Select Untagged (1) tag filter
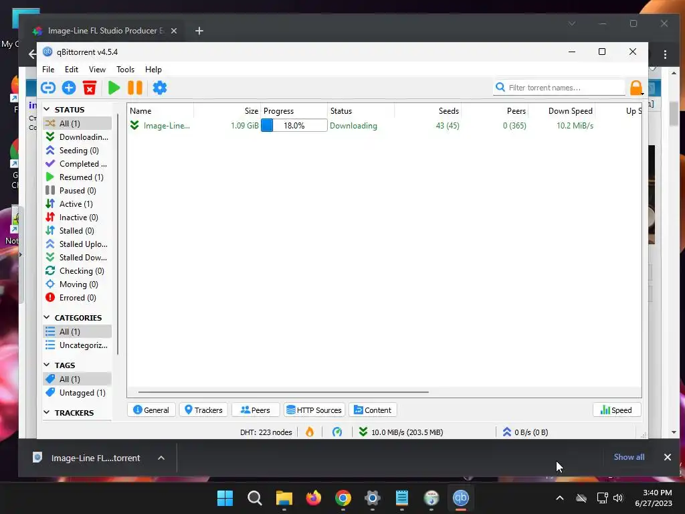 tap(78, 392)
